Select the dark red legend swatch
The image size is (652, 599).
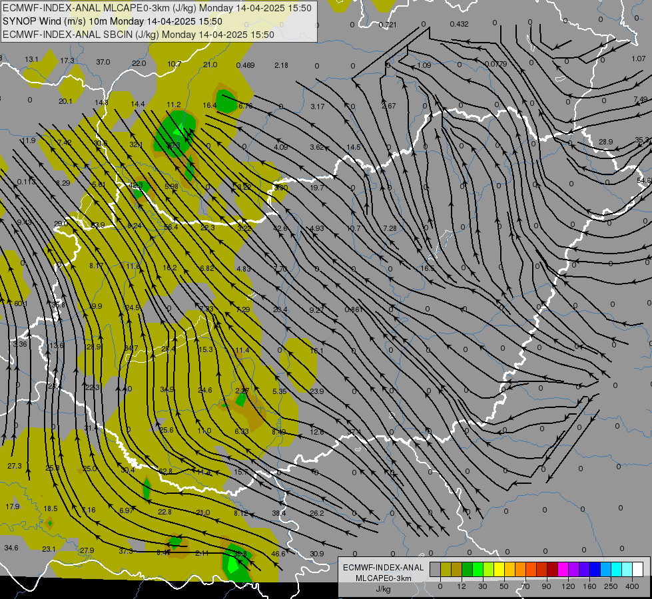click(553, 569)
